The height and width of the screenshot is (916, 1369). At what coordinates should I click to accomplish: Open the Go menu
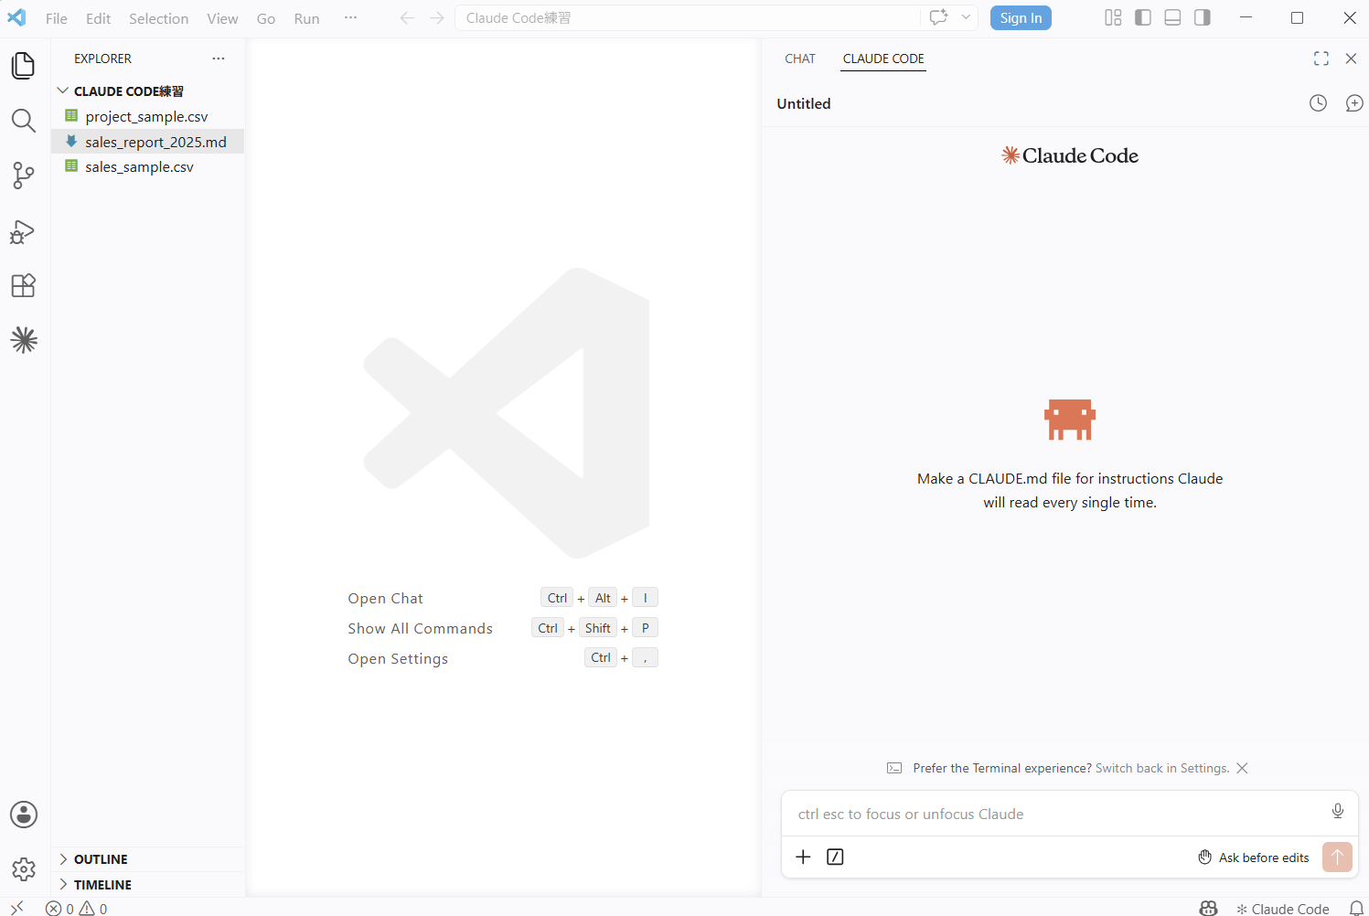pyautogui.click(x=266, y=18)
